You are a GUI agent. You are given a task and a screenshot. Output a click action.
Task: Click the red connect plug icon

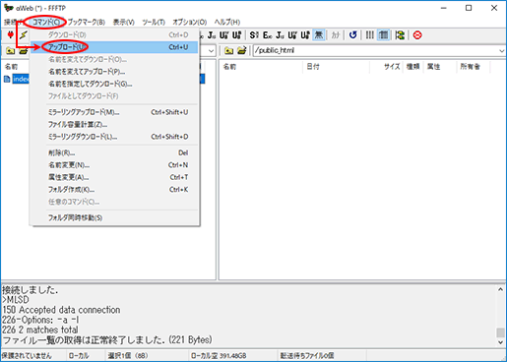(x=11, y=34)
